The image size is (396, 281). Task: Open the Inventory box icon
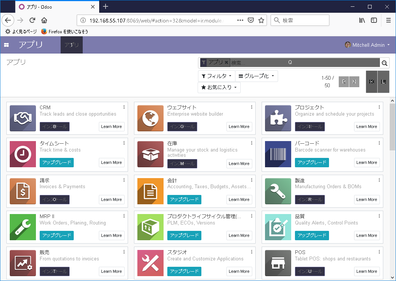tap(150, 154)
